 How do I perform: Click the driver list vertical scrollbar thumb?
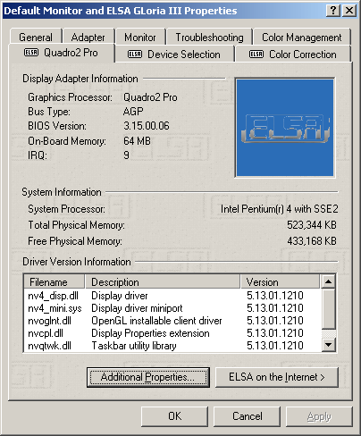click(329, 309)
